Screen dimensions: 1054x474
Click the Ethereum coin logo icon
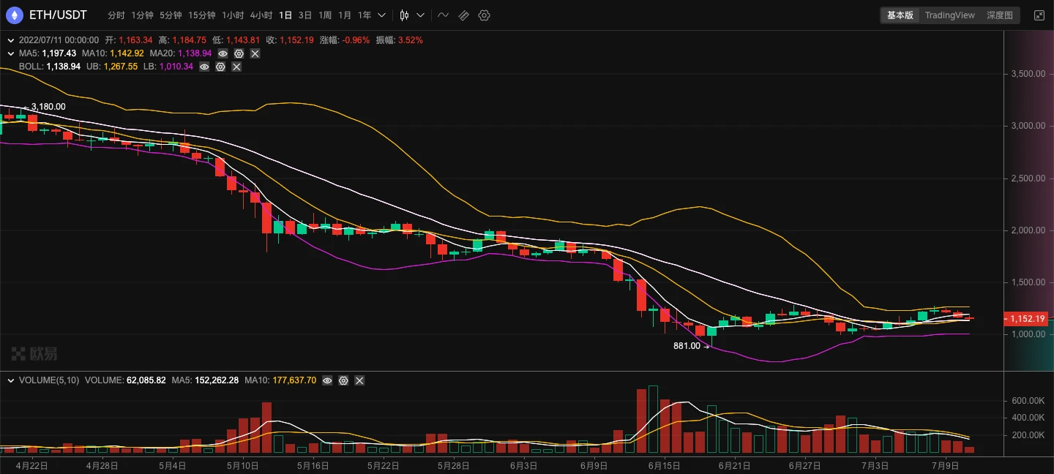pos(15,15)
